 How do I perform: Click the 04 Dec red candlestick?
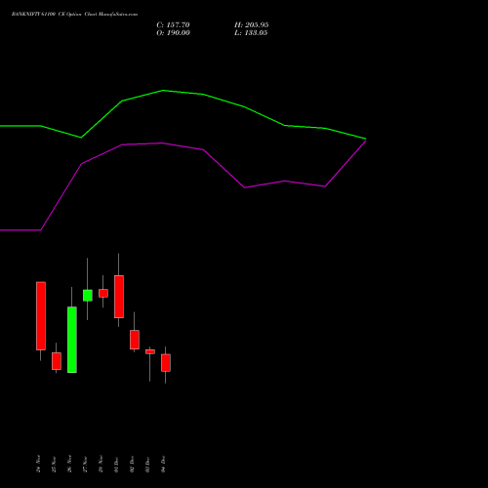[166, 363]
